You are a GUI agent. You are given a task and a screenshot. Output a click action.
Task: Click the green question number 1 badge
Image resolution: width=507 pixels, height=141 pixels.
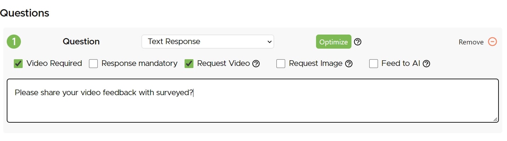(x=14, y=42)
